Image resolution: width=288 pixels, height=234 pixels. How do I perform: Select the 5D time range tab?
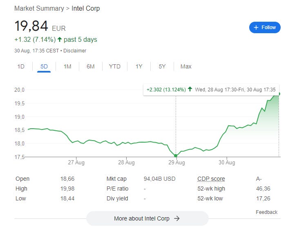tap(44, 66)
